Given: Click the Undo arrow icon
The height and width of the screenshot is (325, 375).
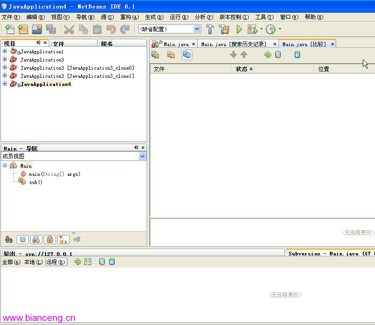Looking at the screenshot, I should coord(111,29).
